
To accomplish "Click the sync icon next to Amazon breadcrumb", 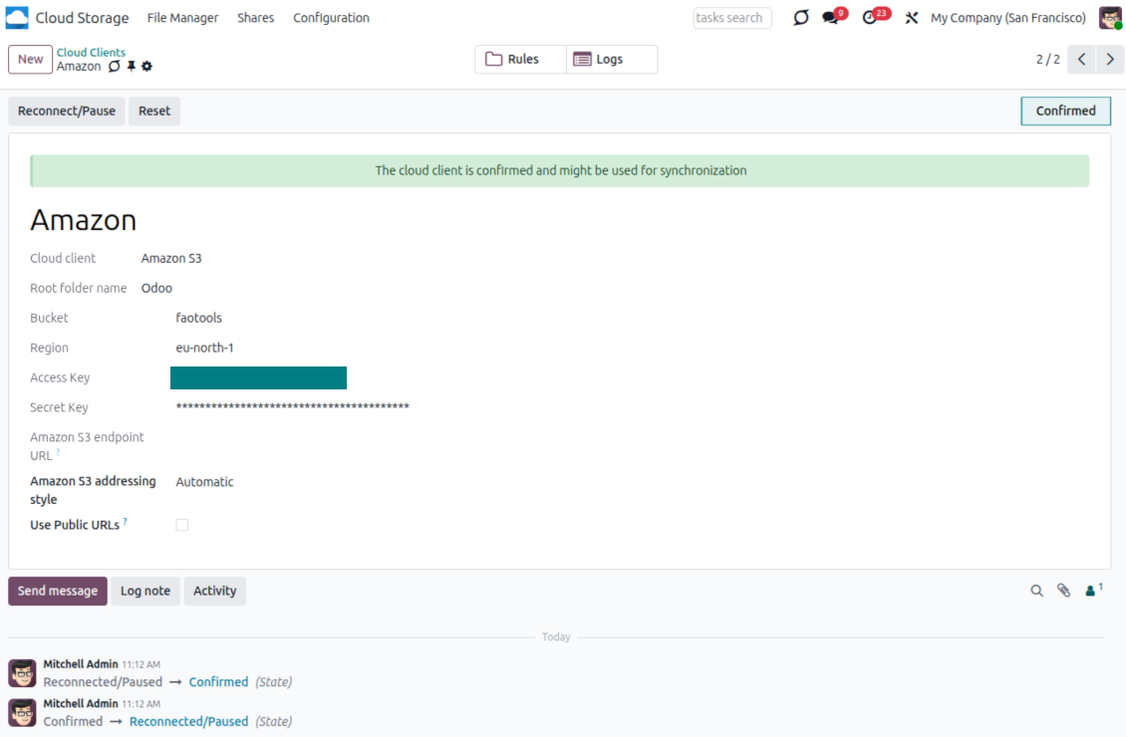I will (x=115, y=66).
